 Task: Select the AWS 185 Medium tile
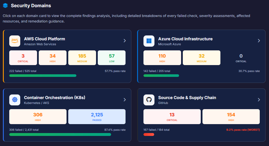tap(82, 58)
